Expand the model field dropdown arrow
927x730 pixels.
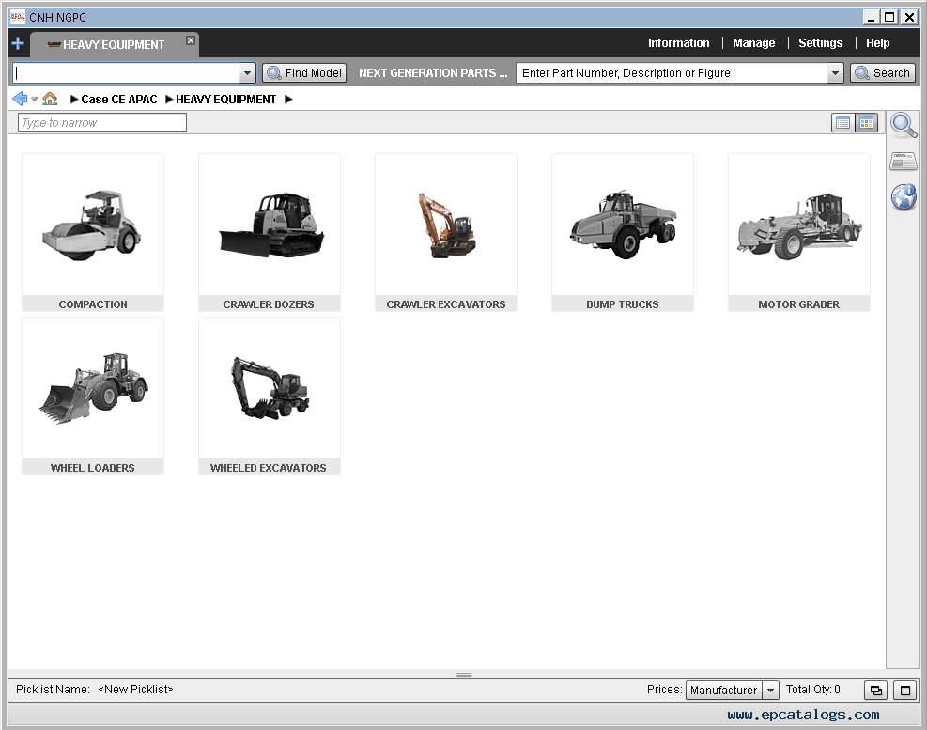(x=247, y=72)
